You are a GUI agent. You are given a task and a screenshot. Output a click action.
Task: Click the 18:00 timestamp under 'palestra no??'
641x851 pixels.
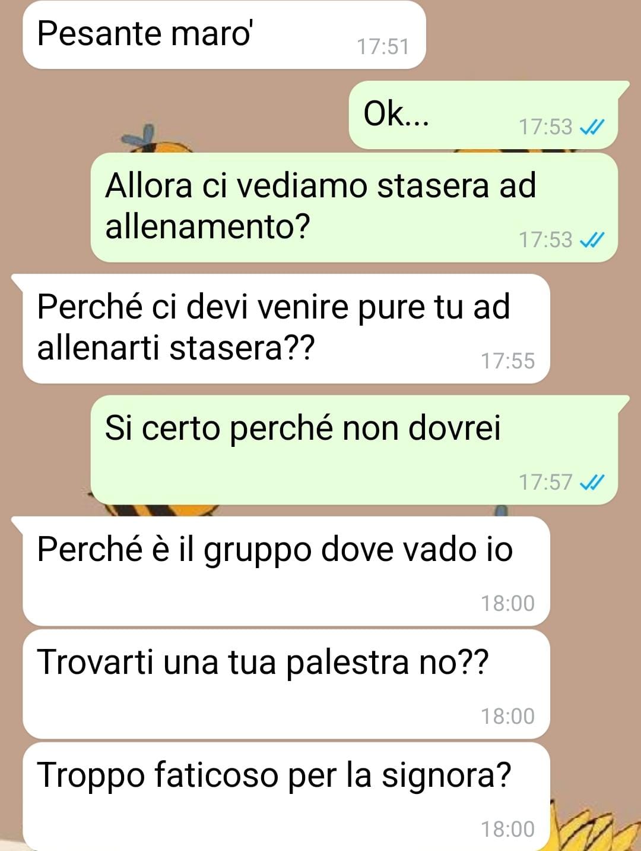(507, 716)
